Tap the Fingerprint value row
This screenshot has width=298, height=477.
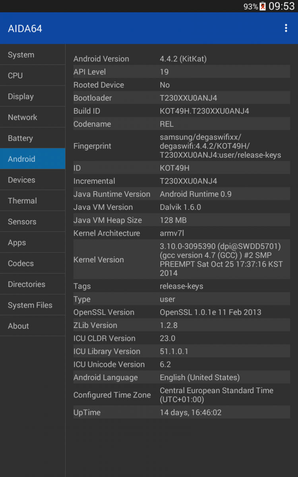pyautogui.click(x=220, y=146)
